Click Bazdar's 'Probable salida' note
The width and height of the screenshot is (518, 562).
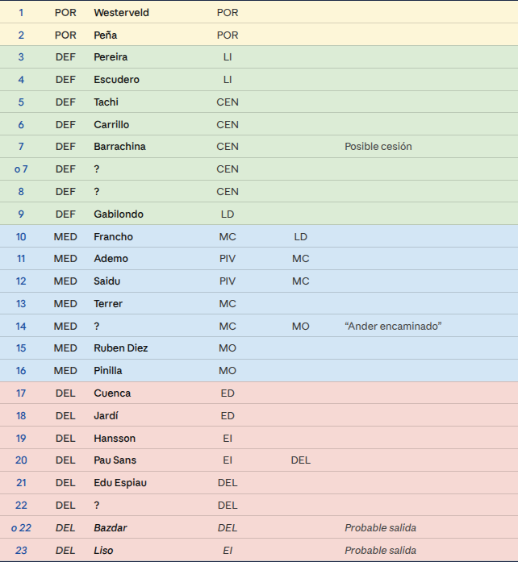(x=380, y=528)
